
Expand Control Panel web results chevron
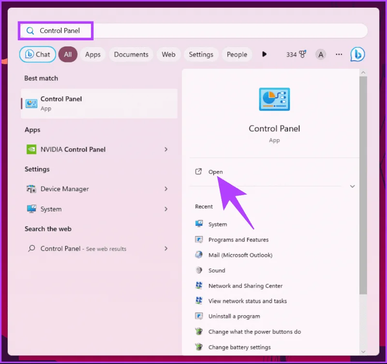pyautogui.click(x=166, y=248)
